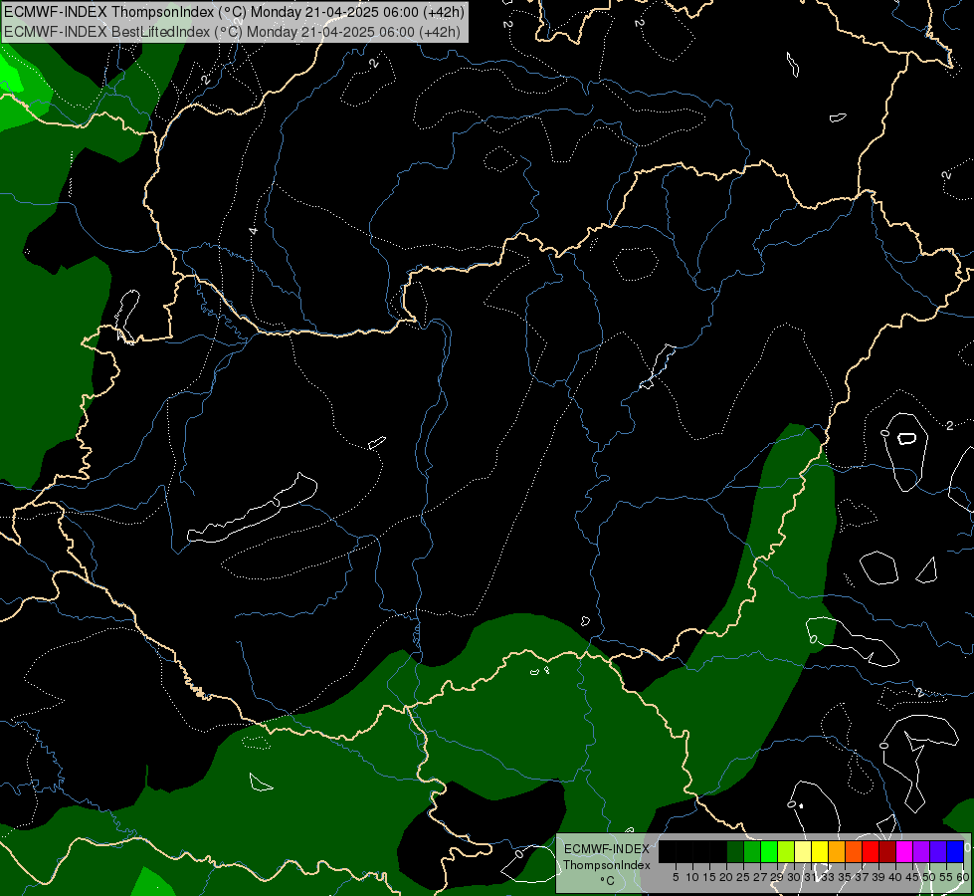Select the yellow 31-33 legend swatch
The width and height of the screenshot is (974, 896).
(820, 851)
